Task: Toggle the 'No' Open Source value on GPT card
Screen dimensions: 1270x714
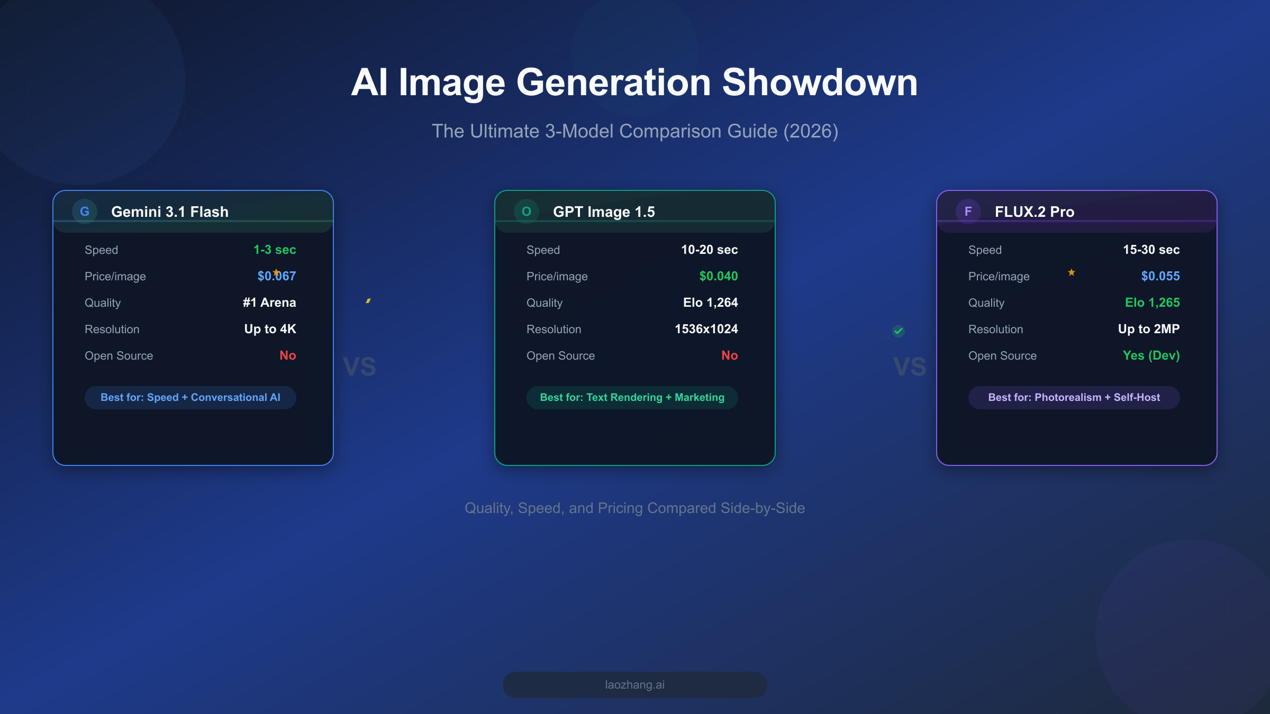Action: click(730, 355)
